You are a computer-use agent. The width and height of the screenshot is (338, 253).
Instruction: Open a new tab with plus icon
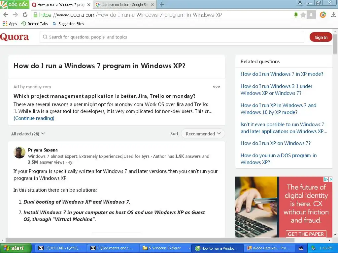(162, 4)
